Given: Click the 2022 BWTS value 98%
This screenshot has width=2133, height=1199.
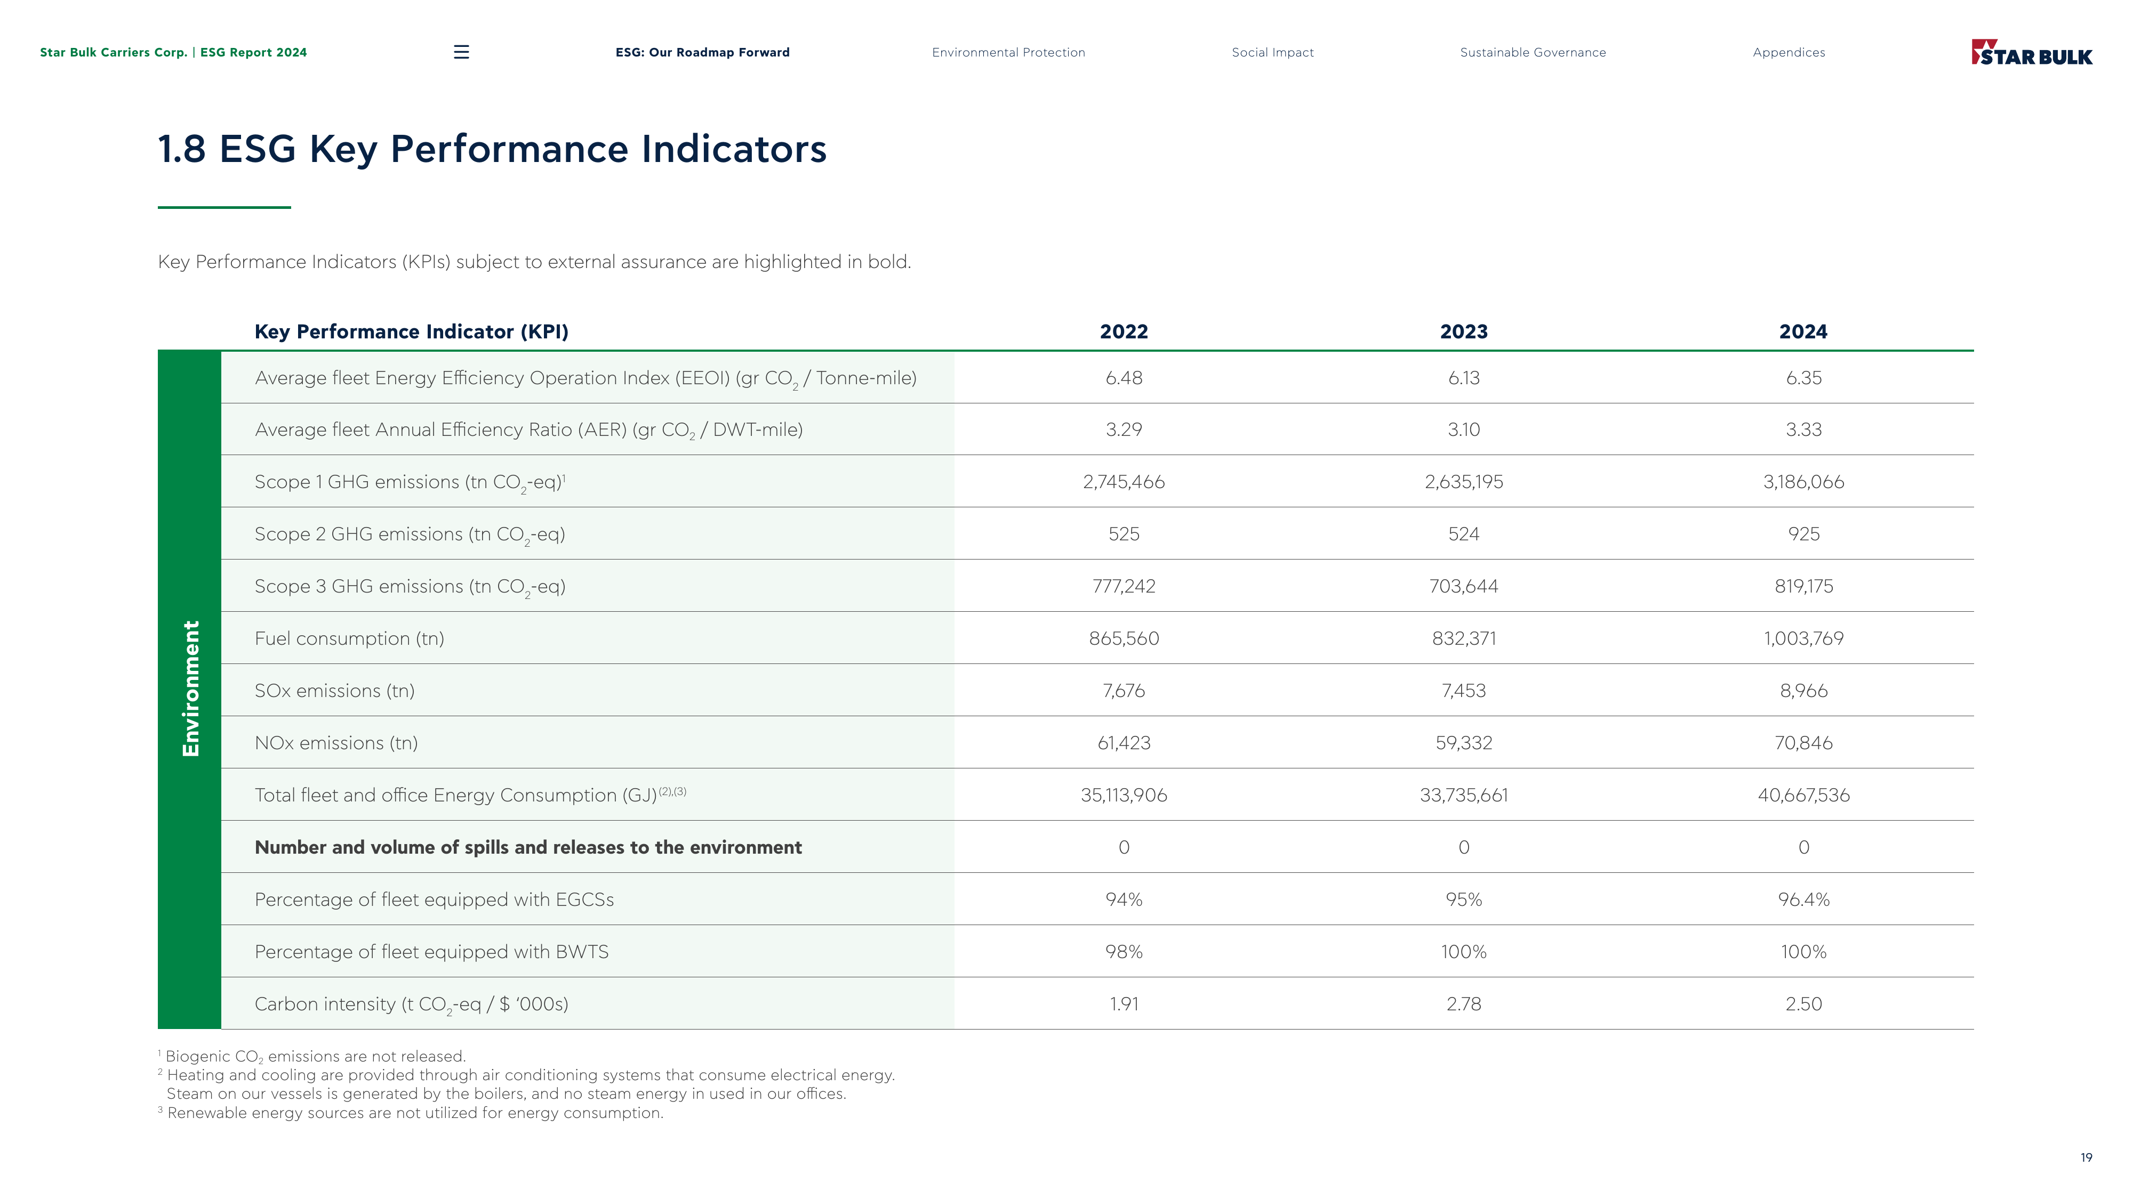Looking at the screenshot, I should [x=1124, y=952].
